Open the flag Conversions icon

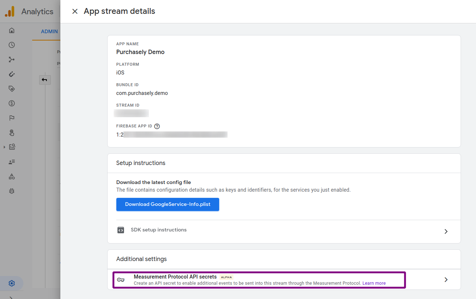12,118
